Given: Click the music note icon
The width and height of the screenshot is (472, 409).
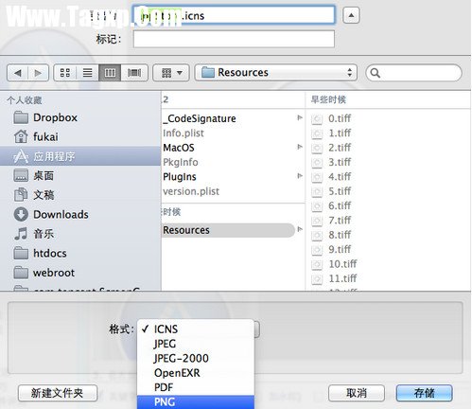Looking at the screenshot, I should (x=21, y=234).
